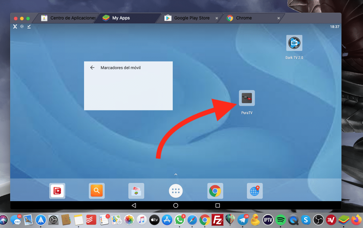Screen dimensions: 363x228
Task: Open Chrome from the Android hotseat
Action: pyautogui.click(x=215, y=191)
